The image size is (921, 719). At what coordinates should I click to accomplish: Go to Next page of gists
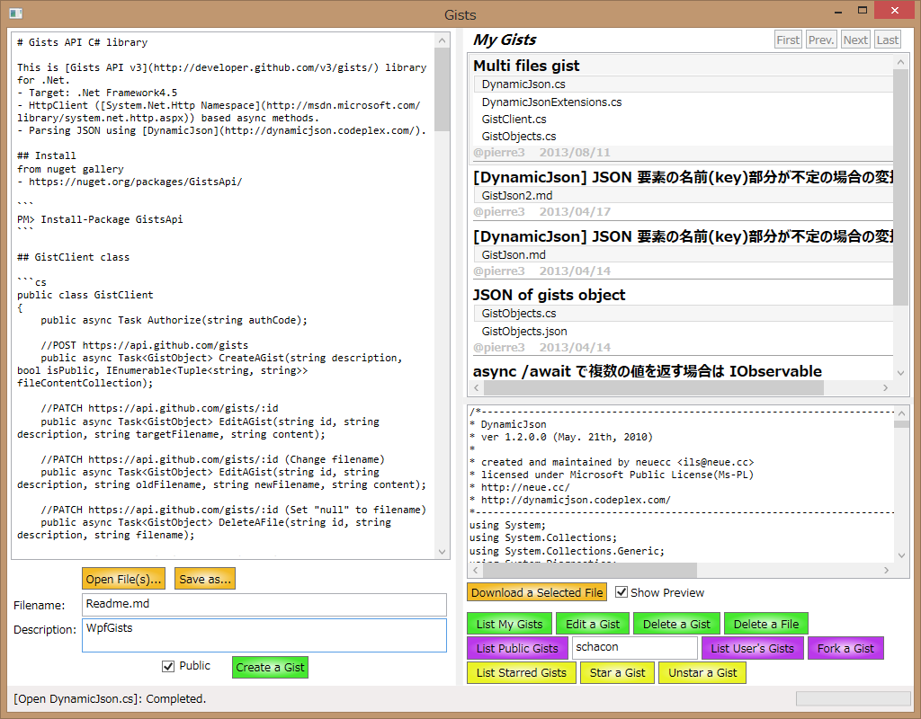855,40
